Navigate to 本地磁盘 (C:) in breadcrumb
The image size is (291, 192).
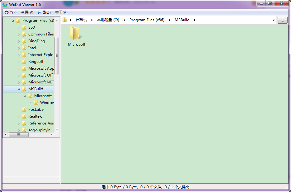click(108, 20)
